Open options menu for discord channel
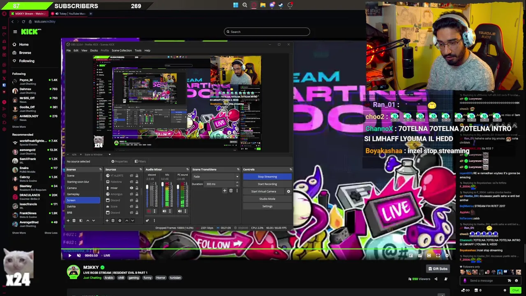This screenshot has width=526, height=296. coord(155,211)
